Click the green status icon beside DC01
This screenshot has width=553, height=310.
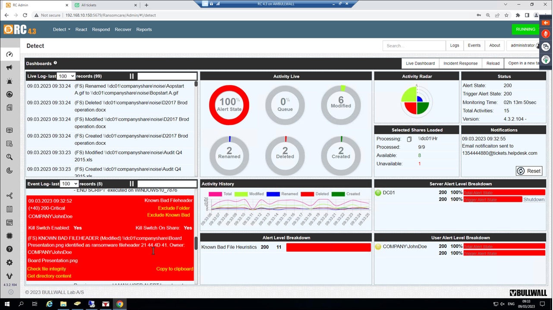pyautogui.click(x=378, y=192)
